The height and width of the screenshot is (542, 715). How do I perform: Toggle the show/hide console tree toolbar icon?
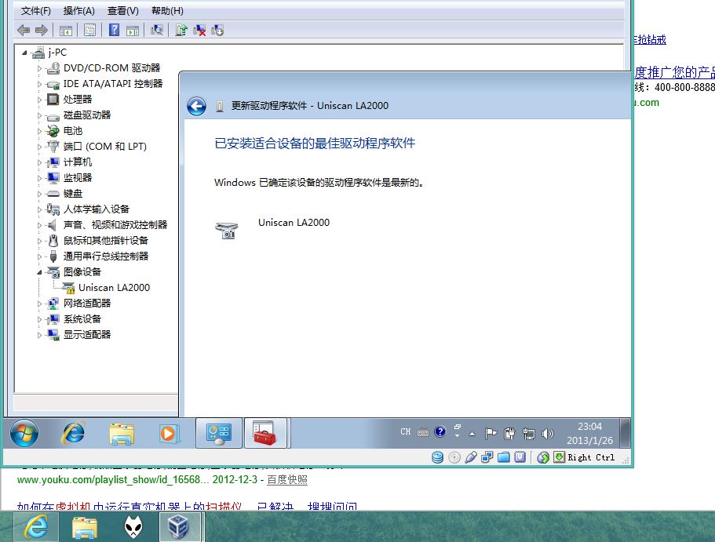click(x=66, y=31)
